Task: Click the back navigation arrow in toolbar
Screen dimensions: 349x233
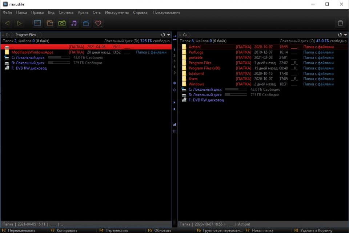Action: point(7,23)
